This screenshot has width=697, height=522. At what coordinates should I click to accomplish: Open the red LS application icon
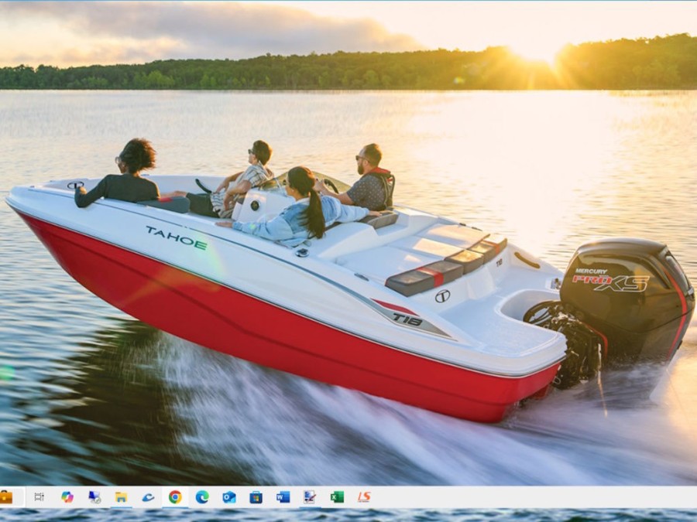[364, 497]
